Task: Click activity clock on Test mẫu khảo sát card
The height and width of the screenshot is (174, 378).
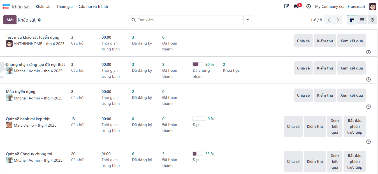Action: (x=368, y=52)
